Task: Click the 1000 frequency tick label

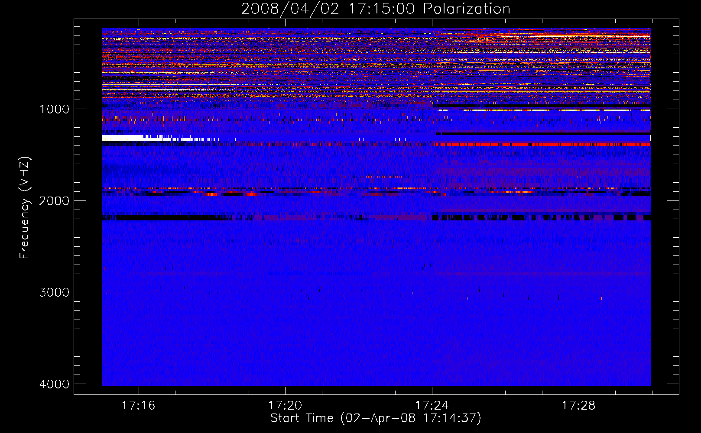Action: tap(54, 109)
